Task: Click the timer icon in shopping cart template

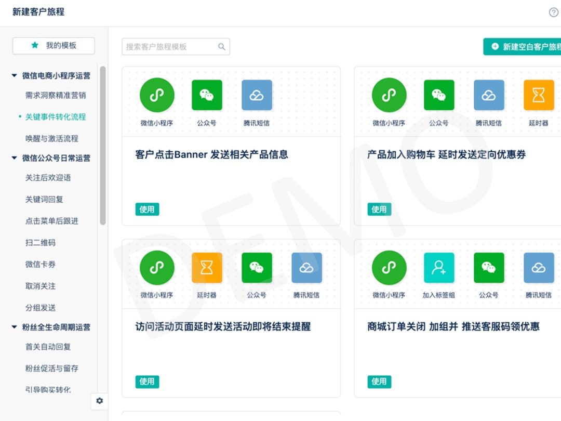Action: (539, 95)
